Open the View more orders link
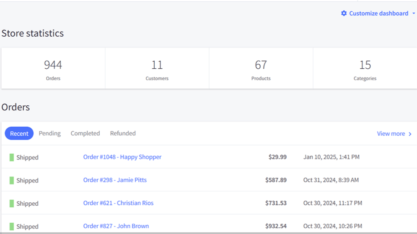417x234 pixels. click(391, 134)
